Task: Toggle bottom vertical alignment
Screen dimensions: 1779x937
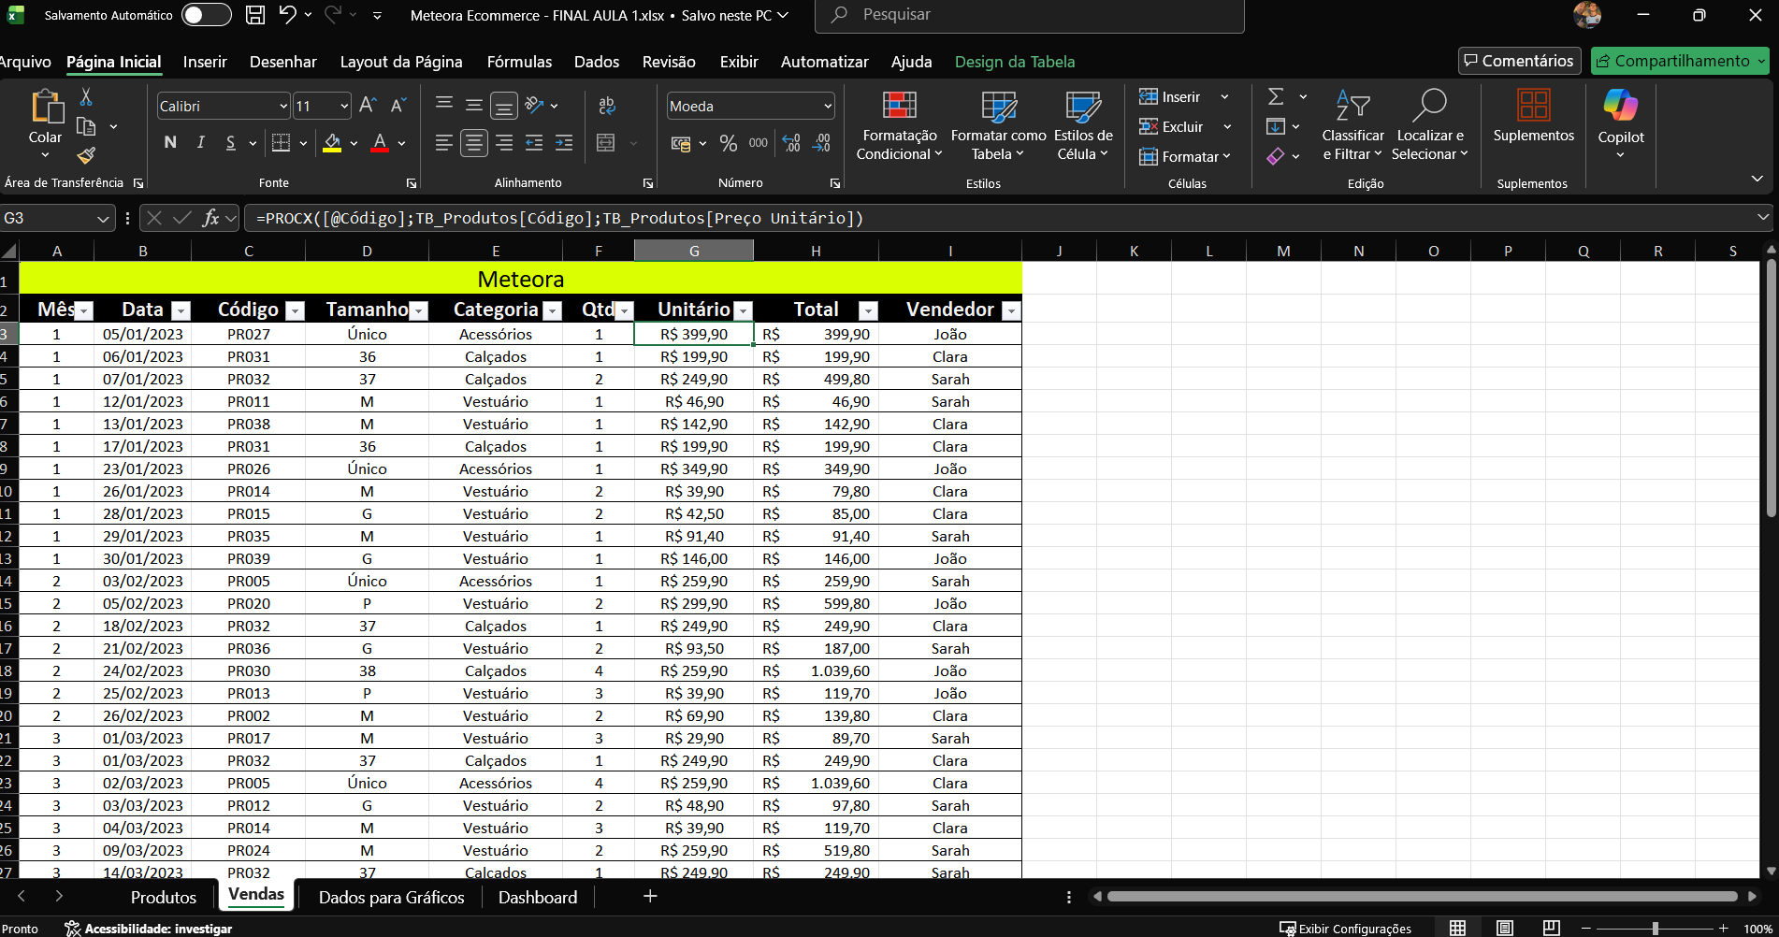Action: click(504, 106)
